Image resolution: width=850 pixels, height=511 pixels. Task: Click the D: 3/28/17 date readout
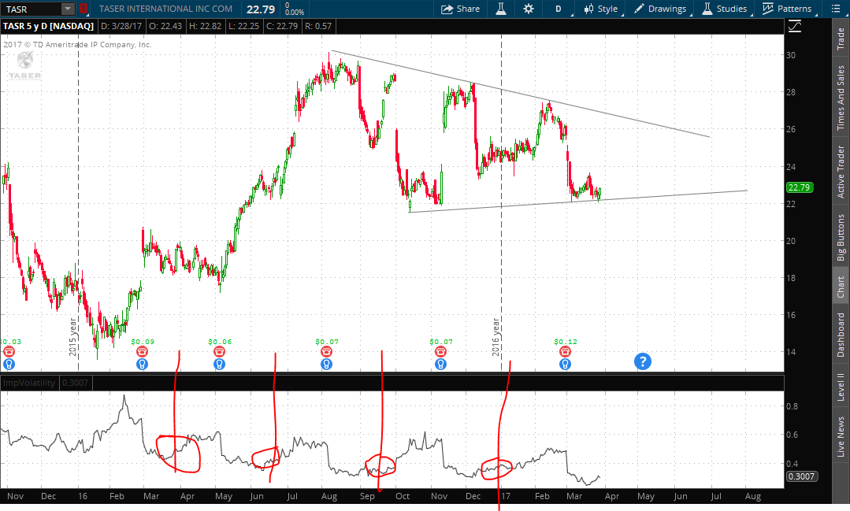[x=121, y=26]
